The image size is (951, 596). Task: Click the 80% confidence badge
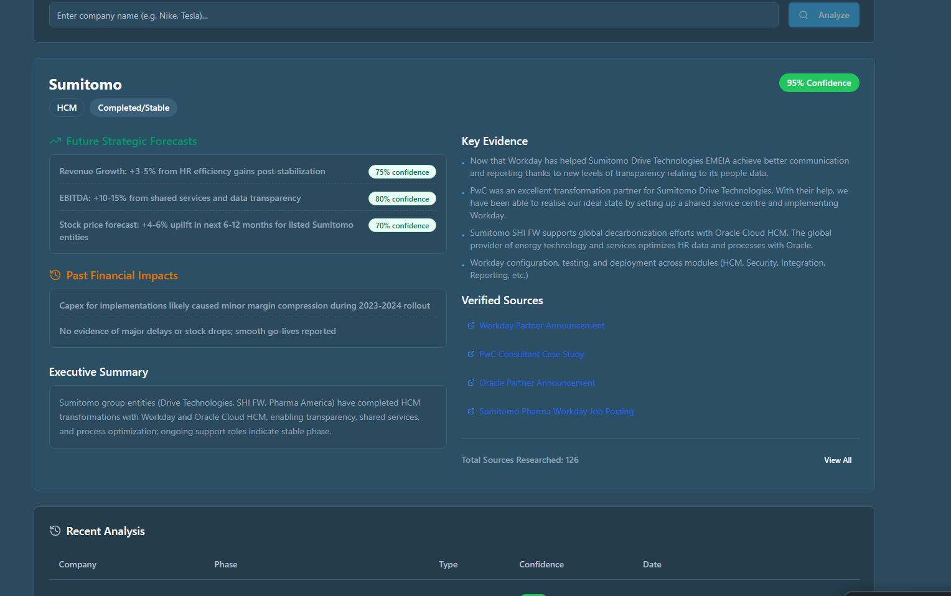[x=402, y=199]
